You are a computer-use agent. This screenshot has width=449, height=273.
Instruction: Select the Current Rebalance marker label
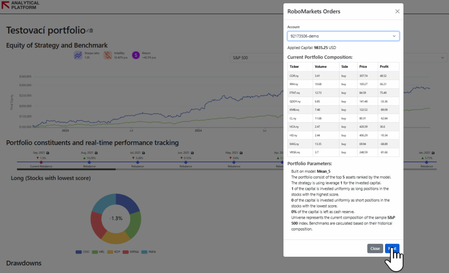coord(41,166)
